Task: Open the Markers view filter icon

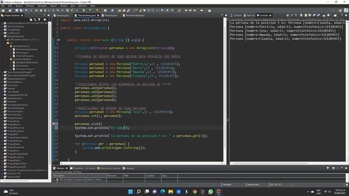Action: click(328, 168)
